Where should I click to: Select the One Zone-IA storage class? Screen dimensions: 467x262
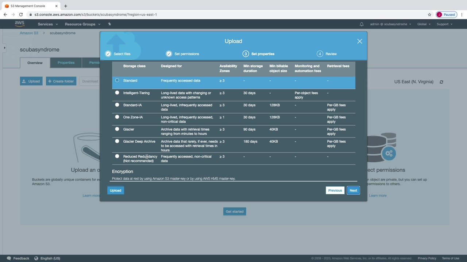[117, 117]
